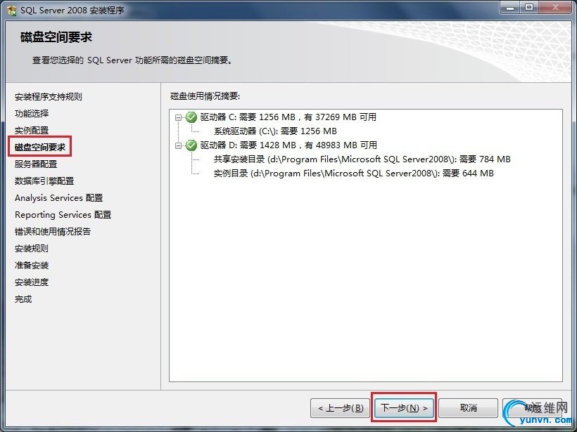Image resolution: width=577 pixels, height=432 pixels.
Task: Click the green check icon for drive D
Action: tap(191, 145)
